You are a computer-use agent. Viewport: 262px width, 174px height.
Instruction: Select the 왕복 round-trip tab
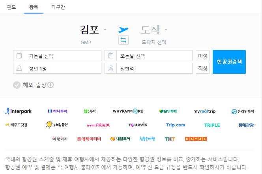point(34,7)
